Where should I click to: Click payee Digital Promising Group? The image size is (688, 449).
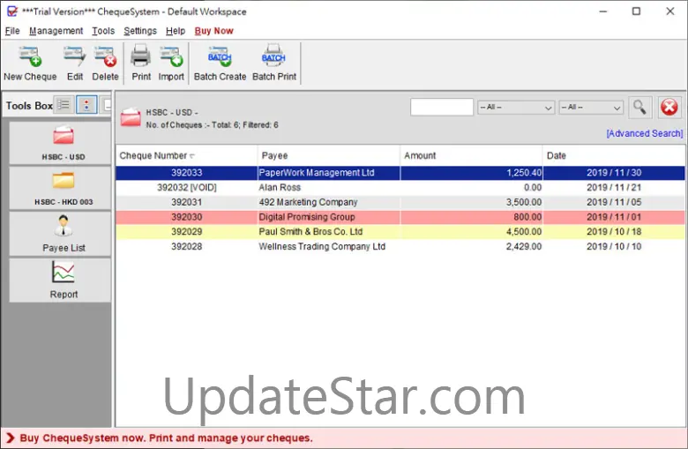coord(307,217)
